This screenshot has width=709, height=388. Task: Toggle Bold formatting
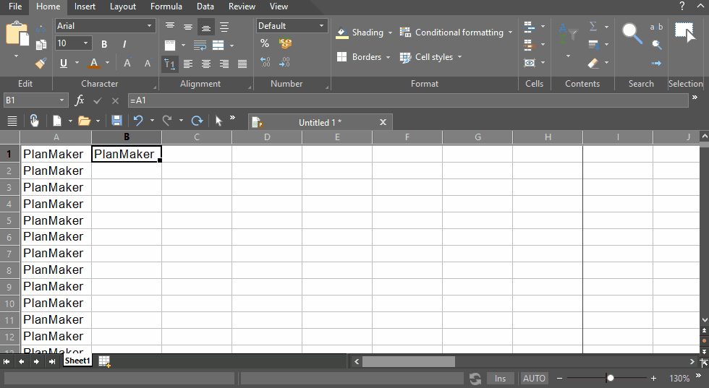(x=104, y=44)
